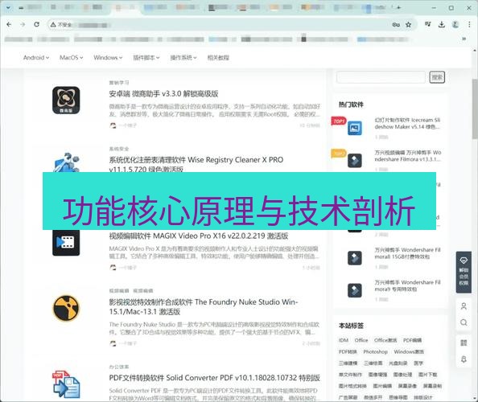Click the 搜索 button

tap(437, 77)
